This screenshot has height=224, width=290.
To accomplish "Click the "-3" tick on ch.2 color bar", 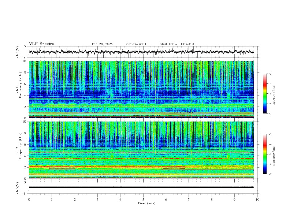I will pyautogui.click(x=270, y=134).
